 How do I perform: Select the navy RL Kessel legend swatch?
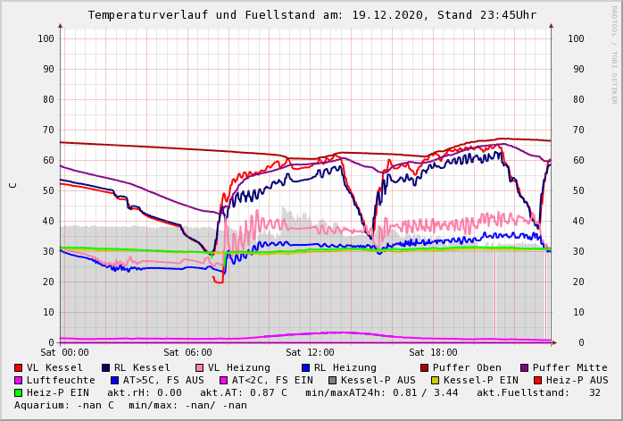106,367
